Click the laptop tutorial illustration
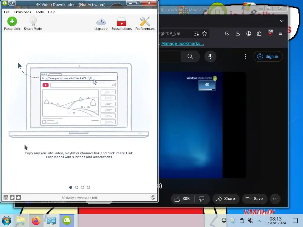Image resolution: width=303 pixels, height=227 pixels. click(x=79, y=100)
